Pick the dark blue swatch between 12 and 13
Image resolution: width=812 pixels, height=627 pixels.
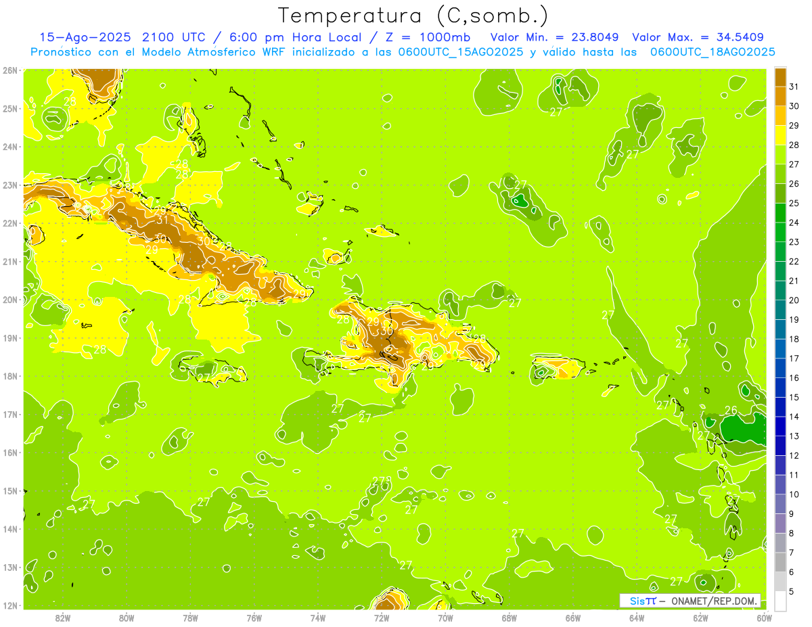click(x=780, y=446)
